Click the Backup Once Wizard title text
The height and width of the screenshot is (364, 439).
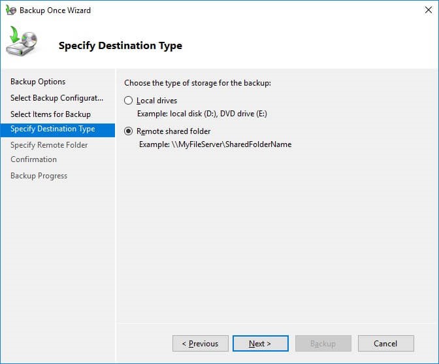[55, 10]
